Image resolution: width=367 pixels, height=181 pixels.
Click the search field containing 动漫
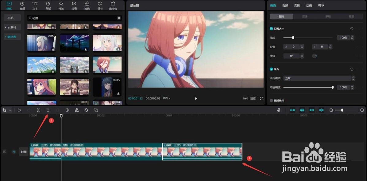pyautogui.click(x=75, y=18)
